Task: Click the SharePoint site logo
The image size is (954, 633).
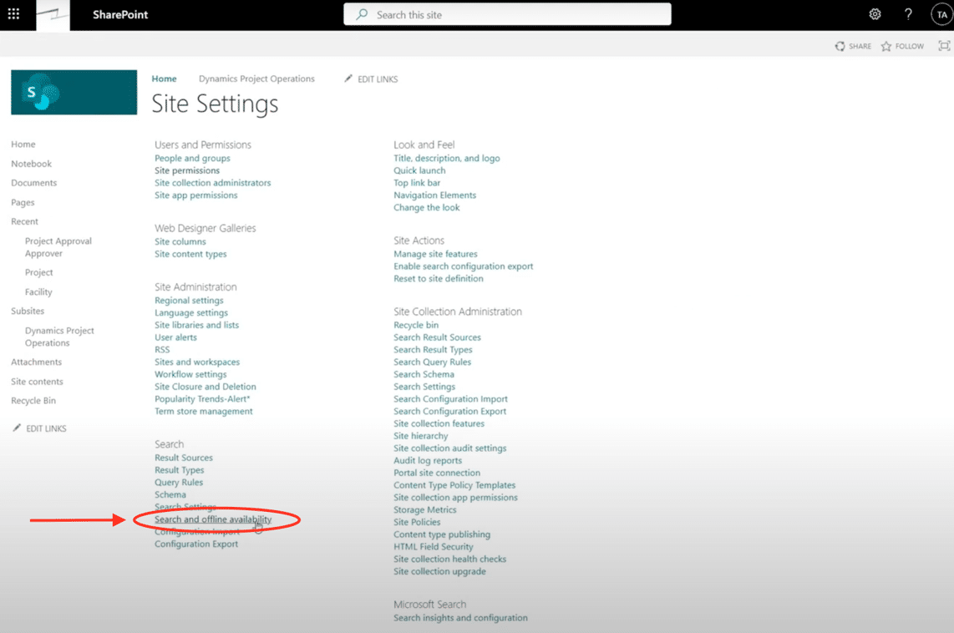Action: [74, 92]
